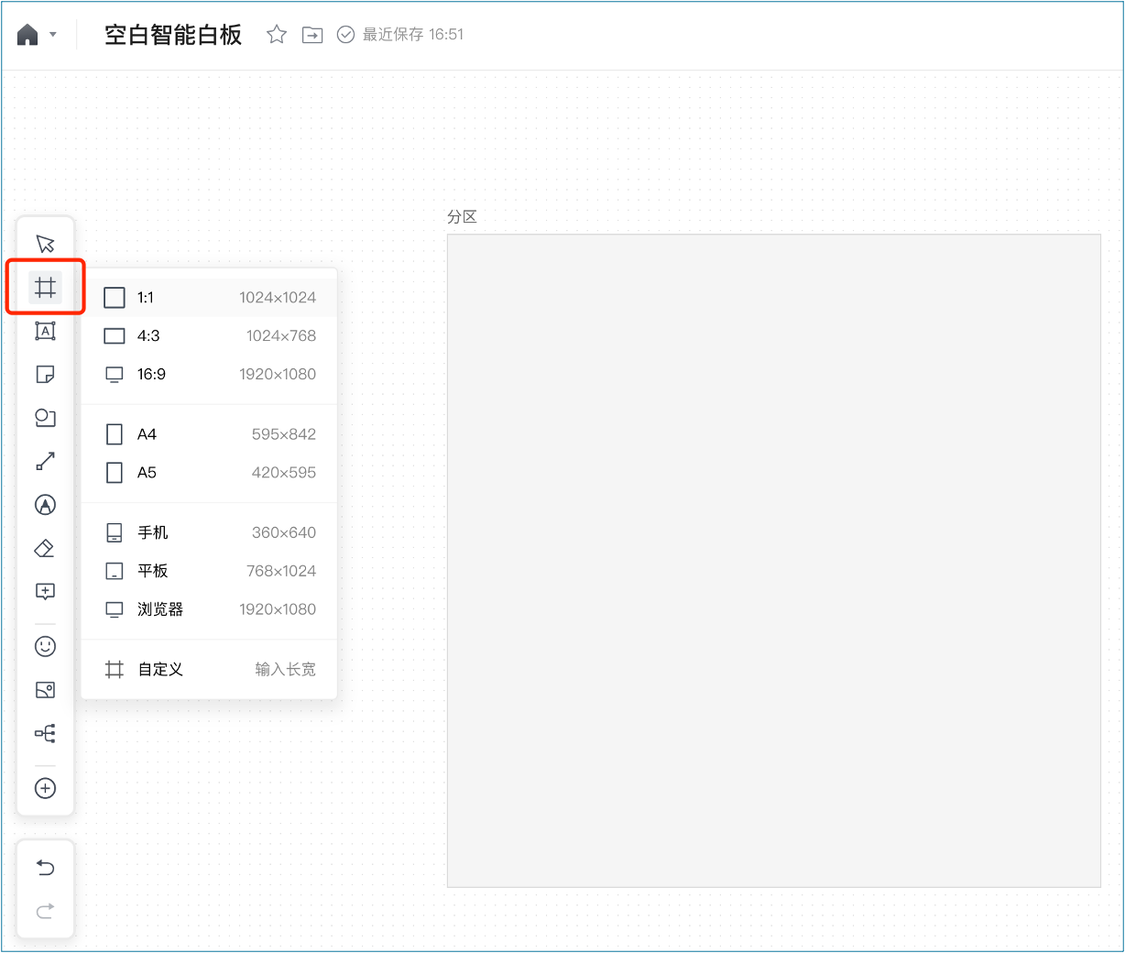The image size is (1125, 953).
Task: Select the text box tool
Action: coord(45,331)
